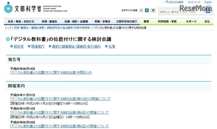Click the date 平成28年05月23日
The height and width of the screenshot is (129, 217).
[x=23, y=122]
